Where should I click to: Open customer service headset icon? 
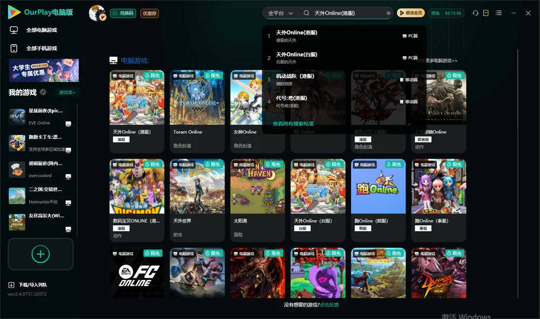[x=475, y=13]
